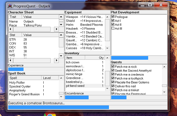Toggle 'Fetch me a trinket' quest checkbox

coord(113,90)
